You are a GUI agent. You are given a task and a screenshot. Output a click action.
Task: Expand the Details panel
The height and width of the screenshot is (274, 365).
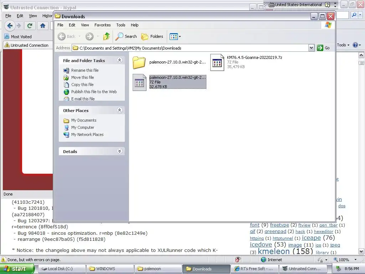[119, 151]
